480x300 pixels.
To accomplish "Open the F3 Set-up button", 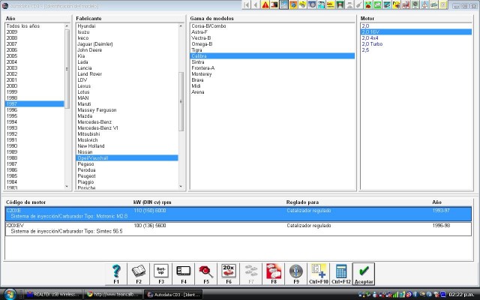I will tap(161, 274).
